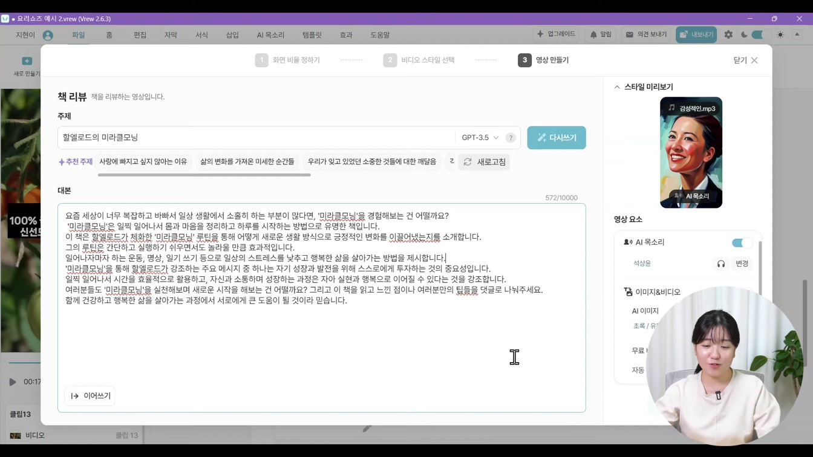Open the 삽입 menu tab

coord(232,35)
